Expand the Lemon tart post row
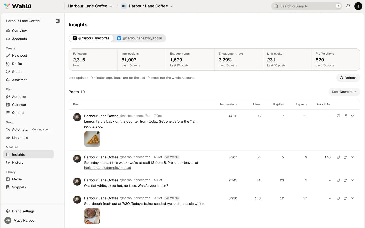 (x=352, y=116)
